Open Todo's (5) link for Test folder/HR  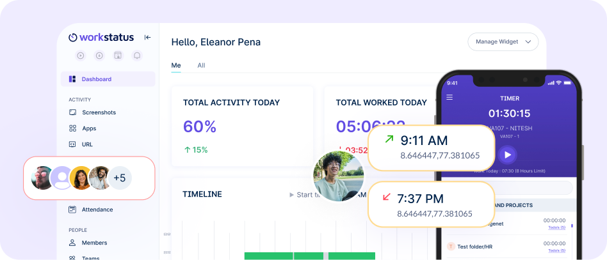557,251
